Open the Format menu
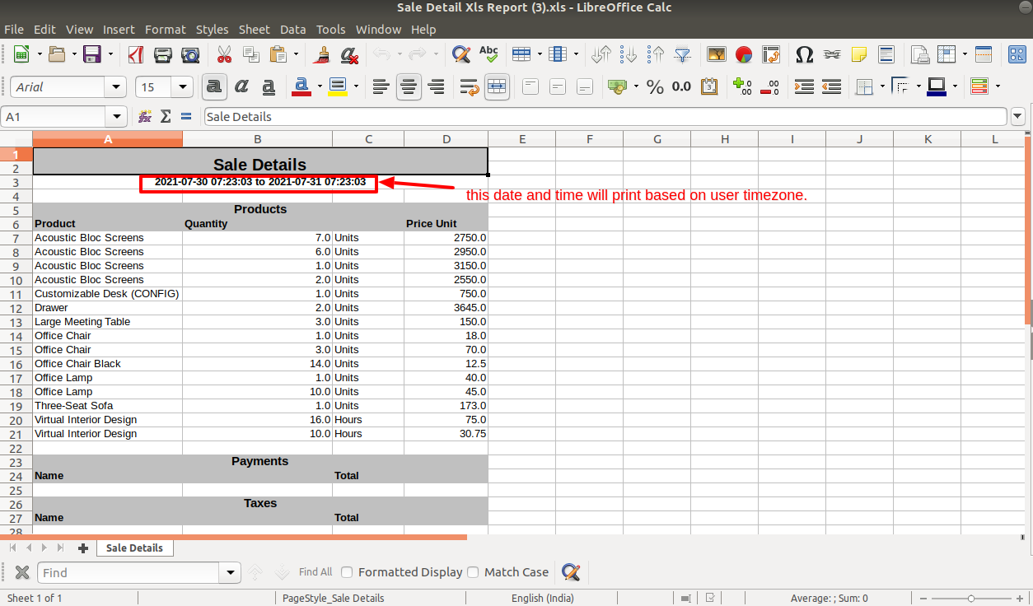Screen dimensions: 1033x606 [165, 29]
